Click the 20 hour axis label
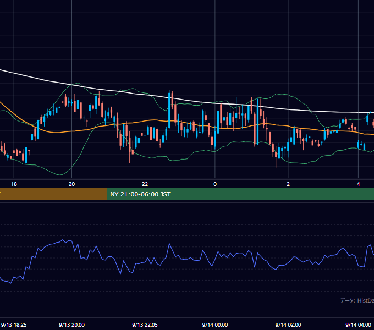 click(x=72, y=184)
